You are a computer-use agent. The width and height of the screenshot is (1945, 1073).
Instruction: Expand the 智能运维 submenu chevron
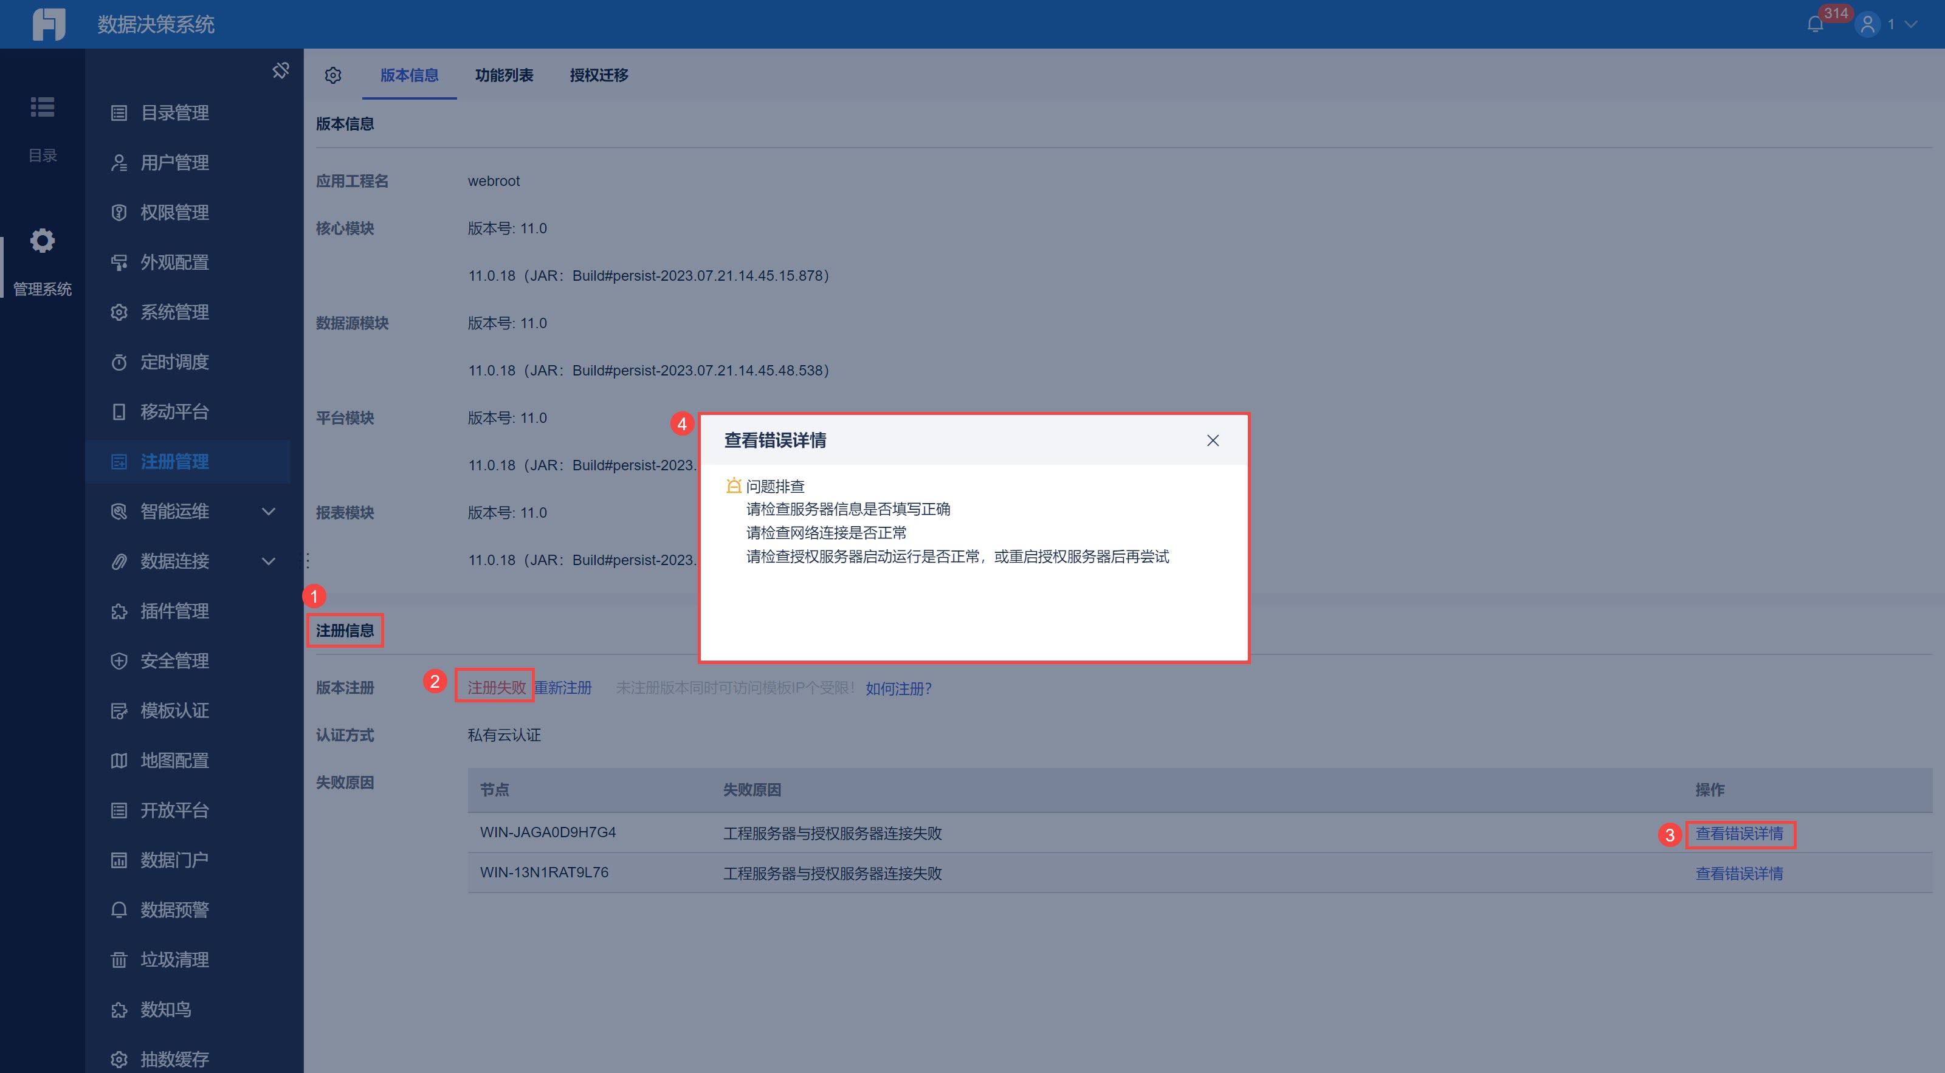pyautogui.click(x=269, y=512)
